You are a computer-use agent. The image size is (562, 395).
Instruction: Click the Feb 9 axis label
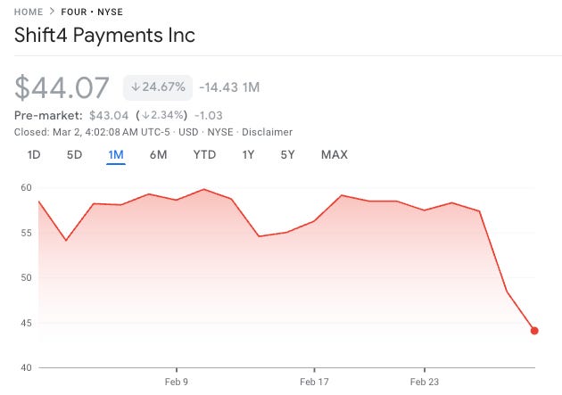pyautogui.click(x=176, y=383)
